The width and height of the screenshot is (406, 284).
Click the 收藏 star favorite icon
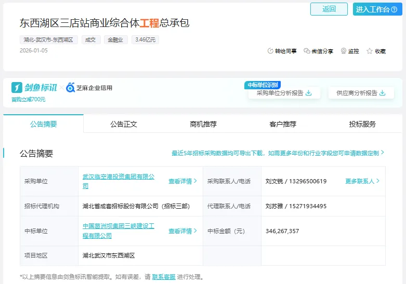370,51
